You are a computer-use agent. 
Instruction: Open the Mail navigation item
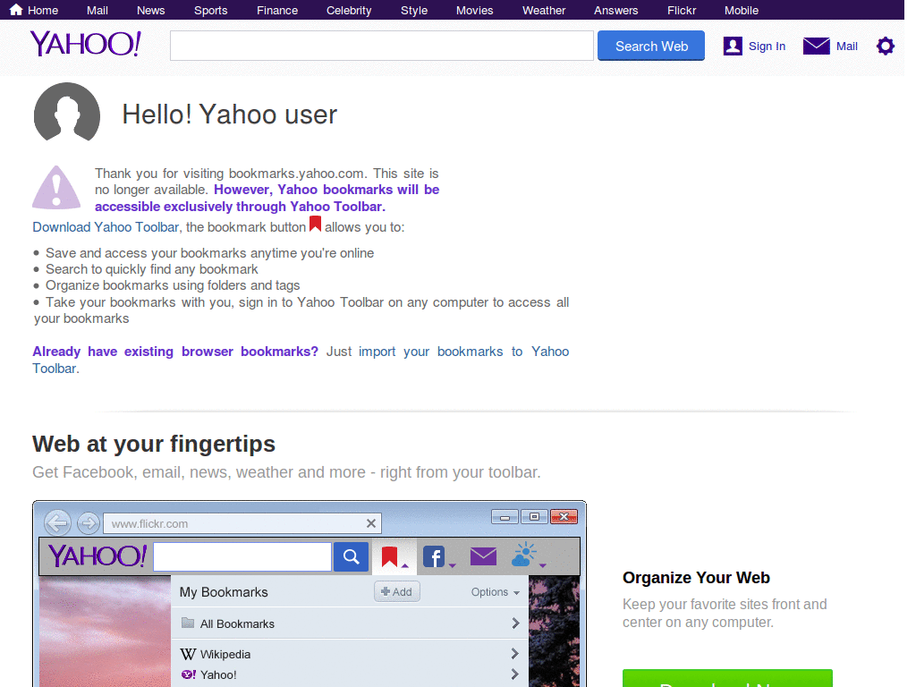97,11
